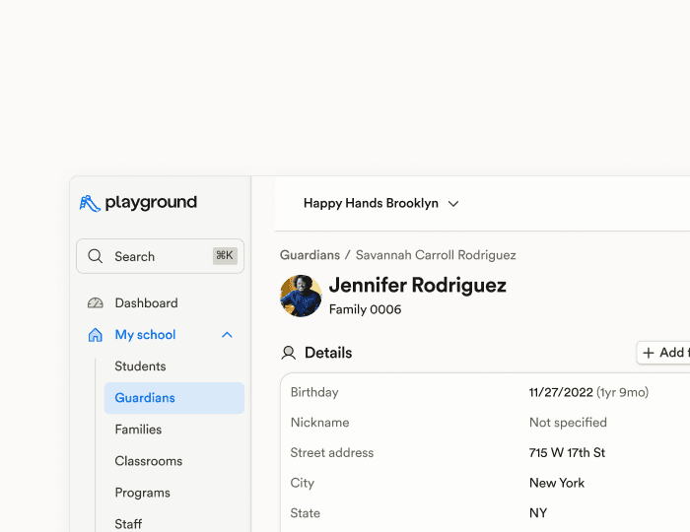
Task: Click the Add button next to Details
Action: click(663, 353)
